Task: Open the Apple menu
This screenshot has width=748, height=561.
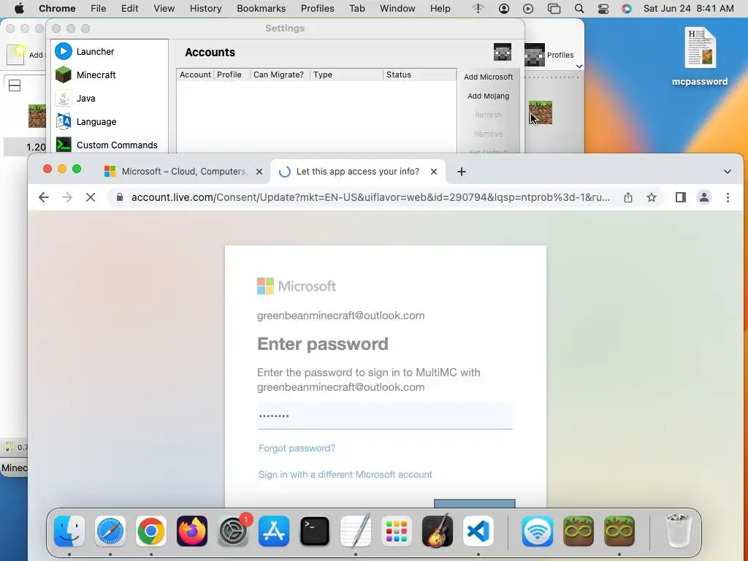Action: coord(19,9)
